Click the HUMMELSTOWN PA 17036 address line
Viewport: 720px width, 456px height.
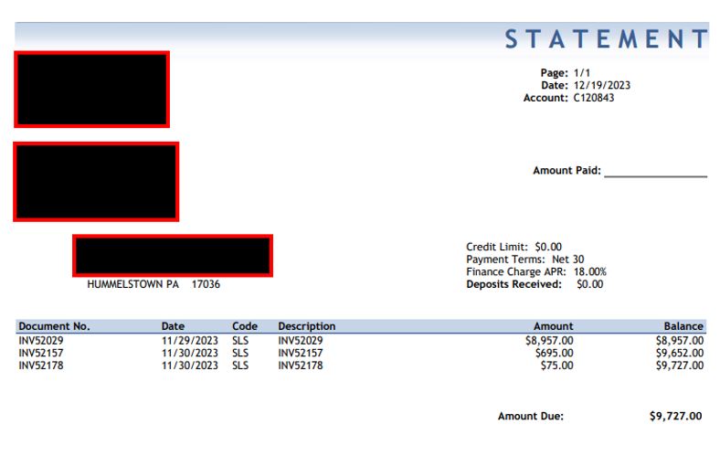point(154,284)
